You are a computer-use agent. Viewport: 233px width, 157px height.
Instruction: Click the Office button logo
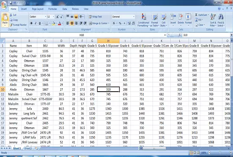[4, 5]
